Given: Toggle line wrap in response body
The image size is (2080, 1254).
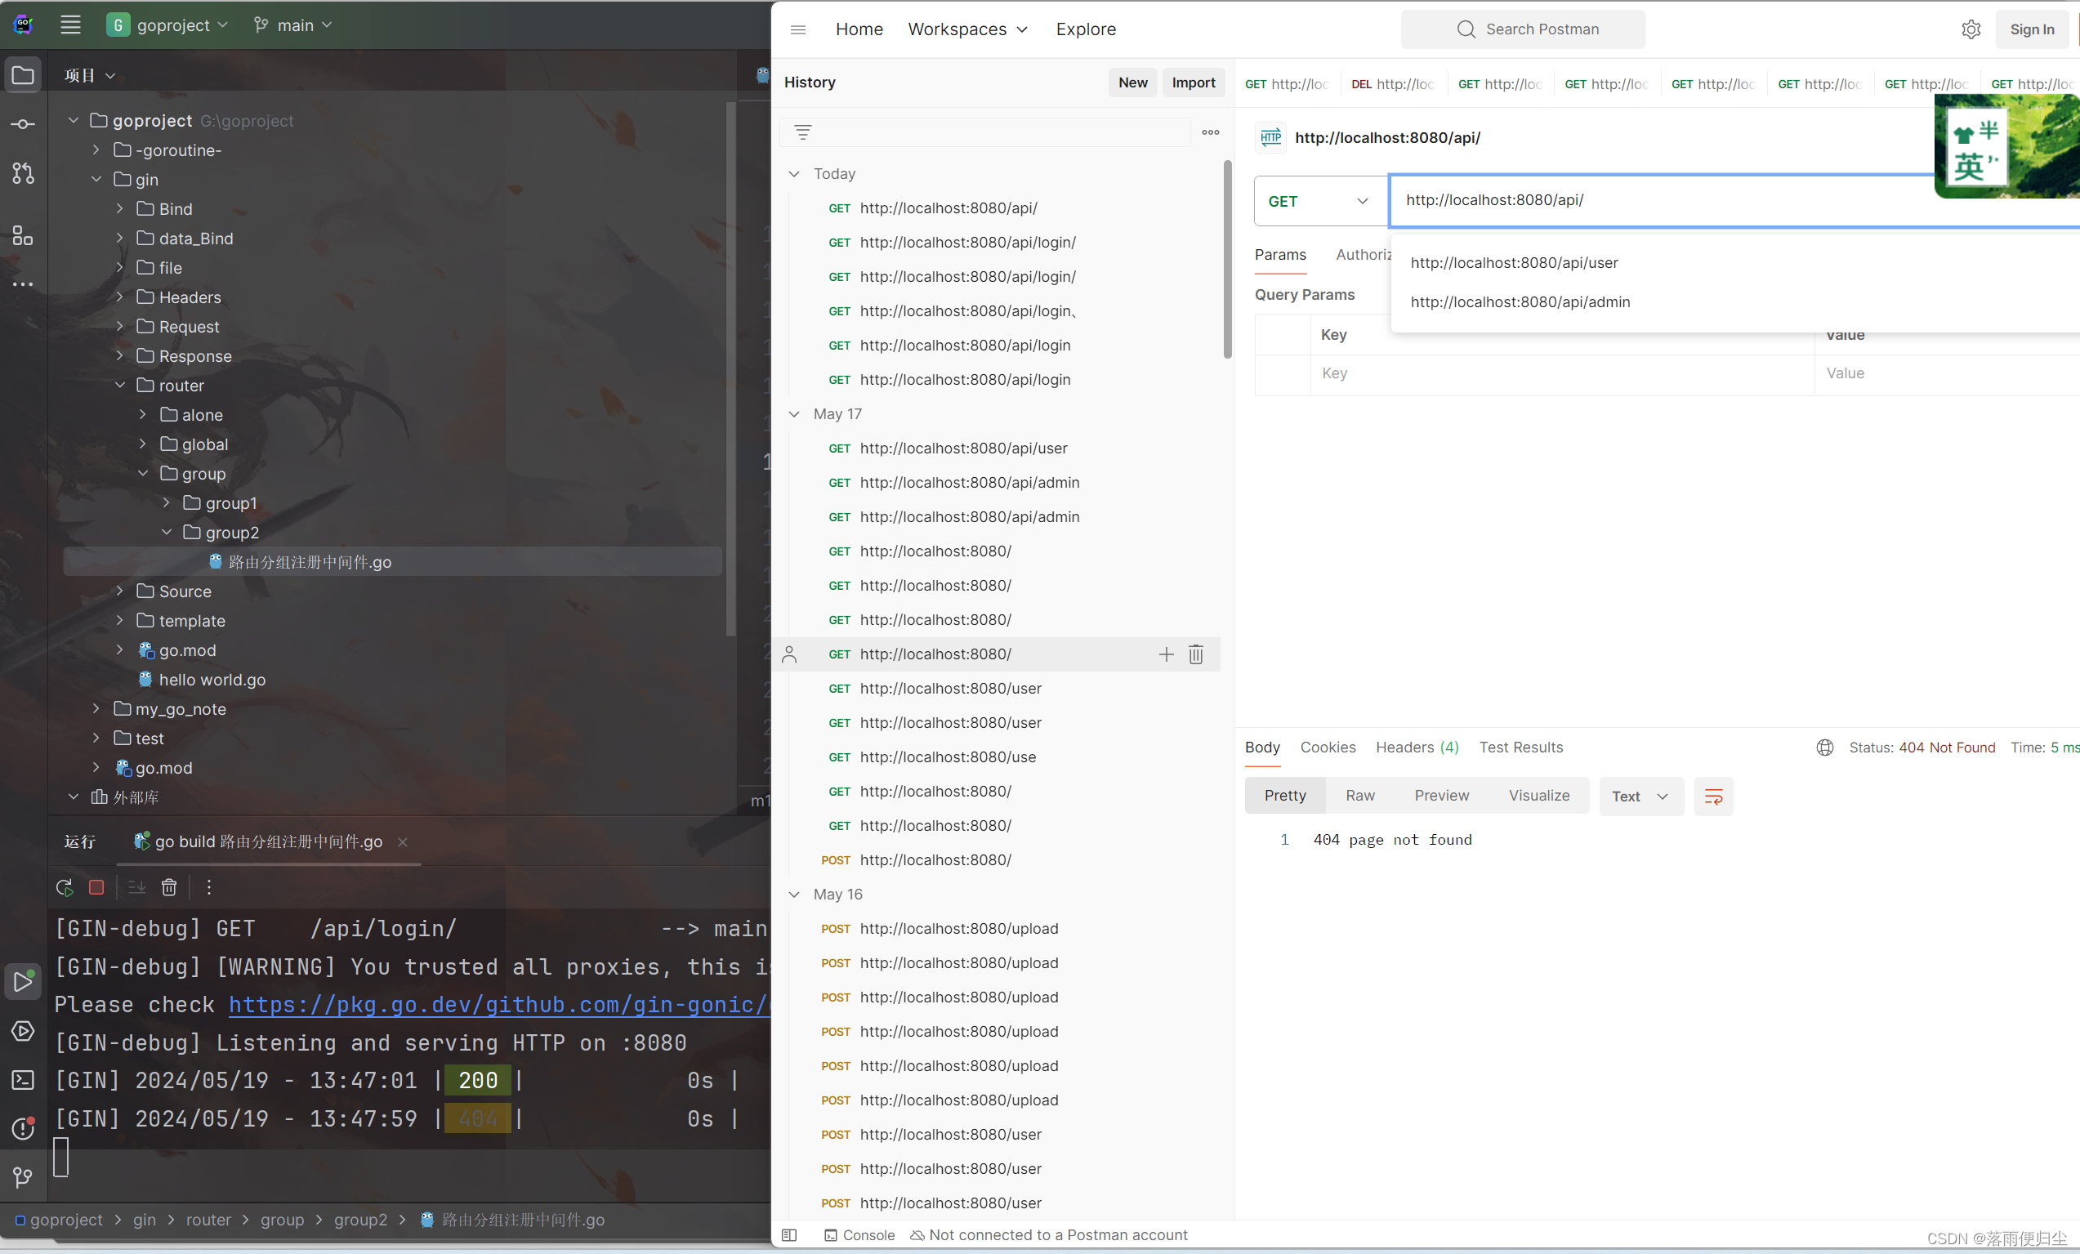Looking at the screenshot, I should tap(1713, 797).
